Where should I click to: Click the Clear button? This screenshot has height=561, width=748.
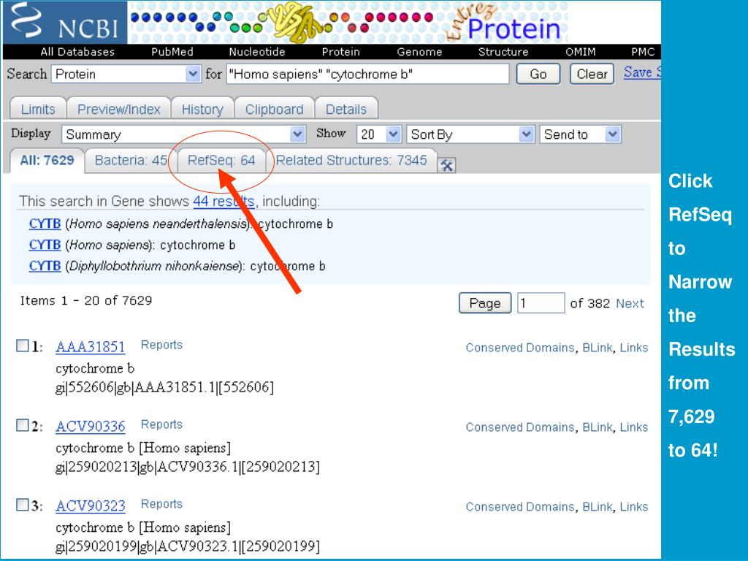[x=592, y=74]
